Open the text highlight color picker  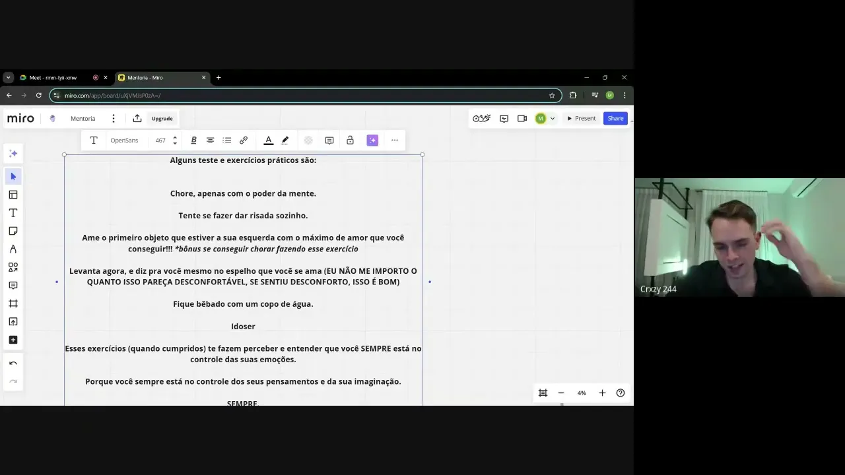coord(285,141)
